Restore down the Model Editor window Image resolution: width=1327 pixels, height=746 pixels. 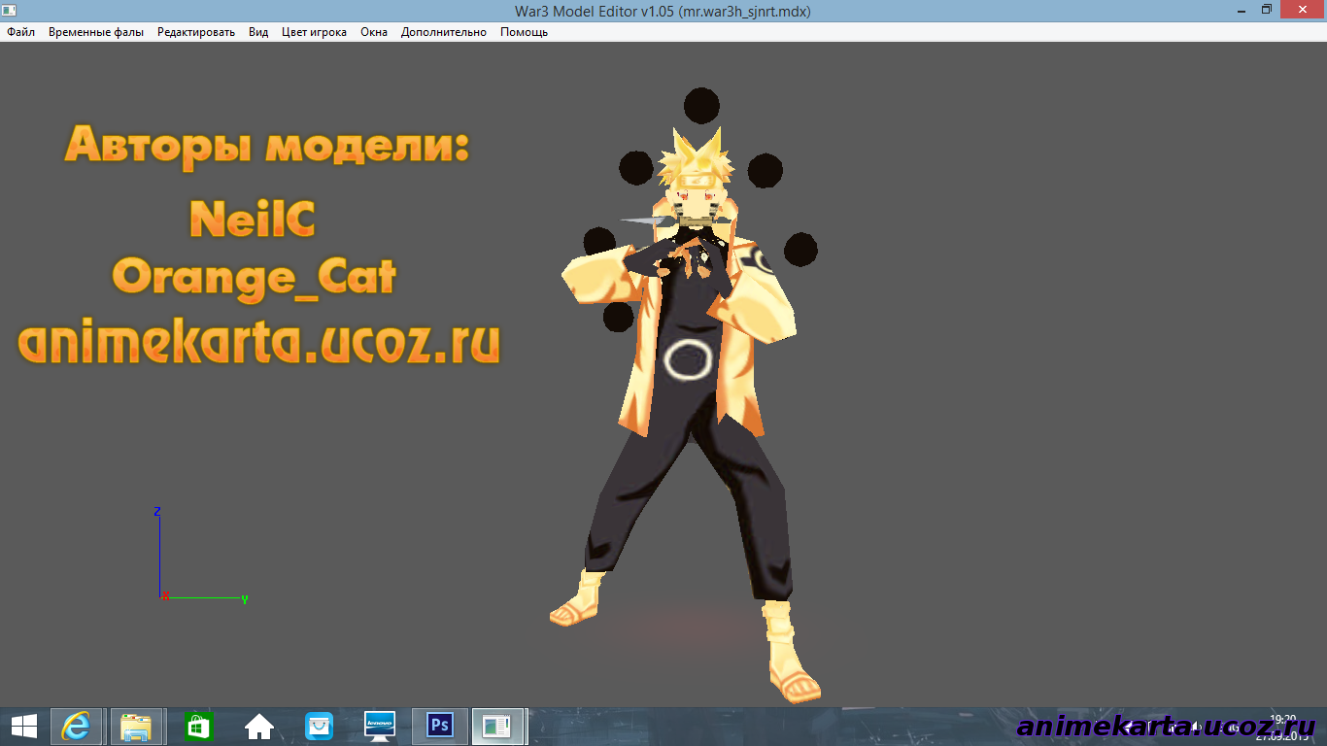click(x=1267, y=10)
